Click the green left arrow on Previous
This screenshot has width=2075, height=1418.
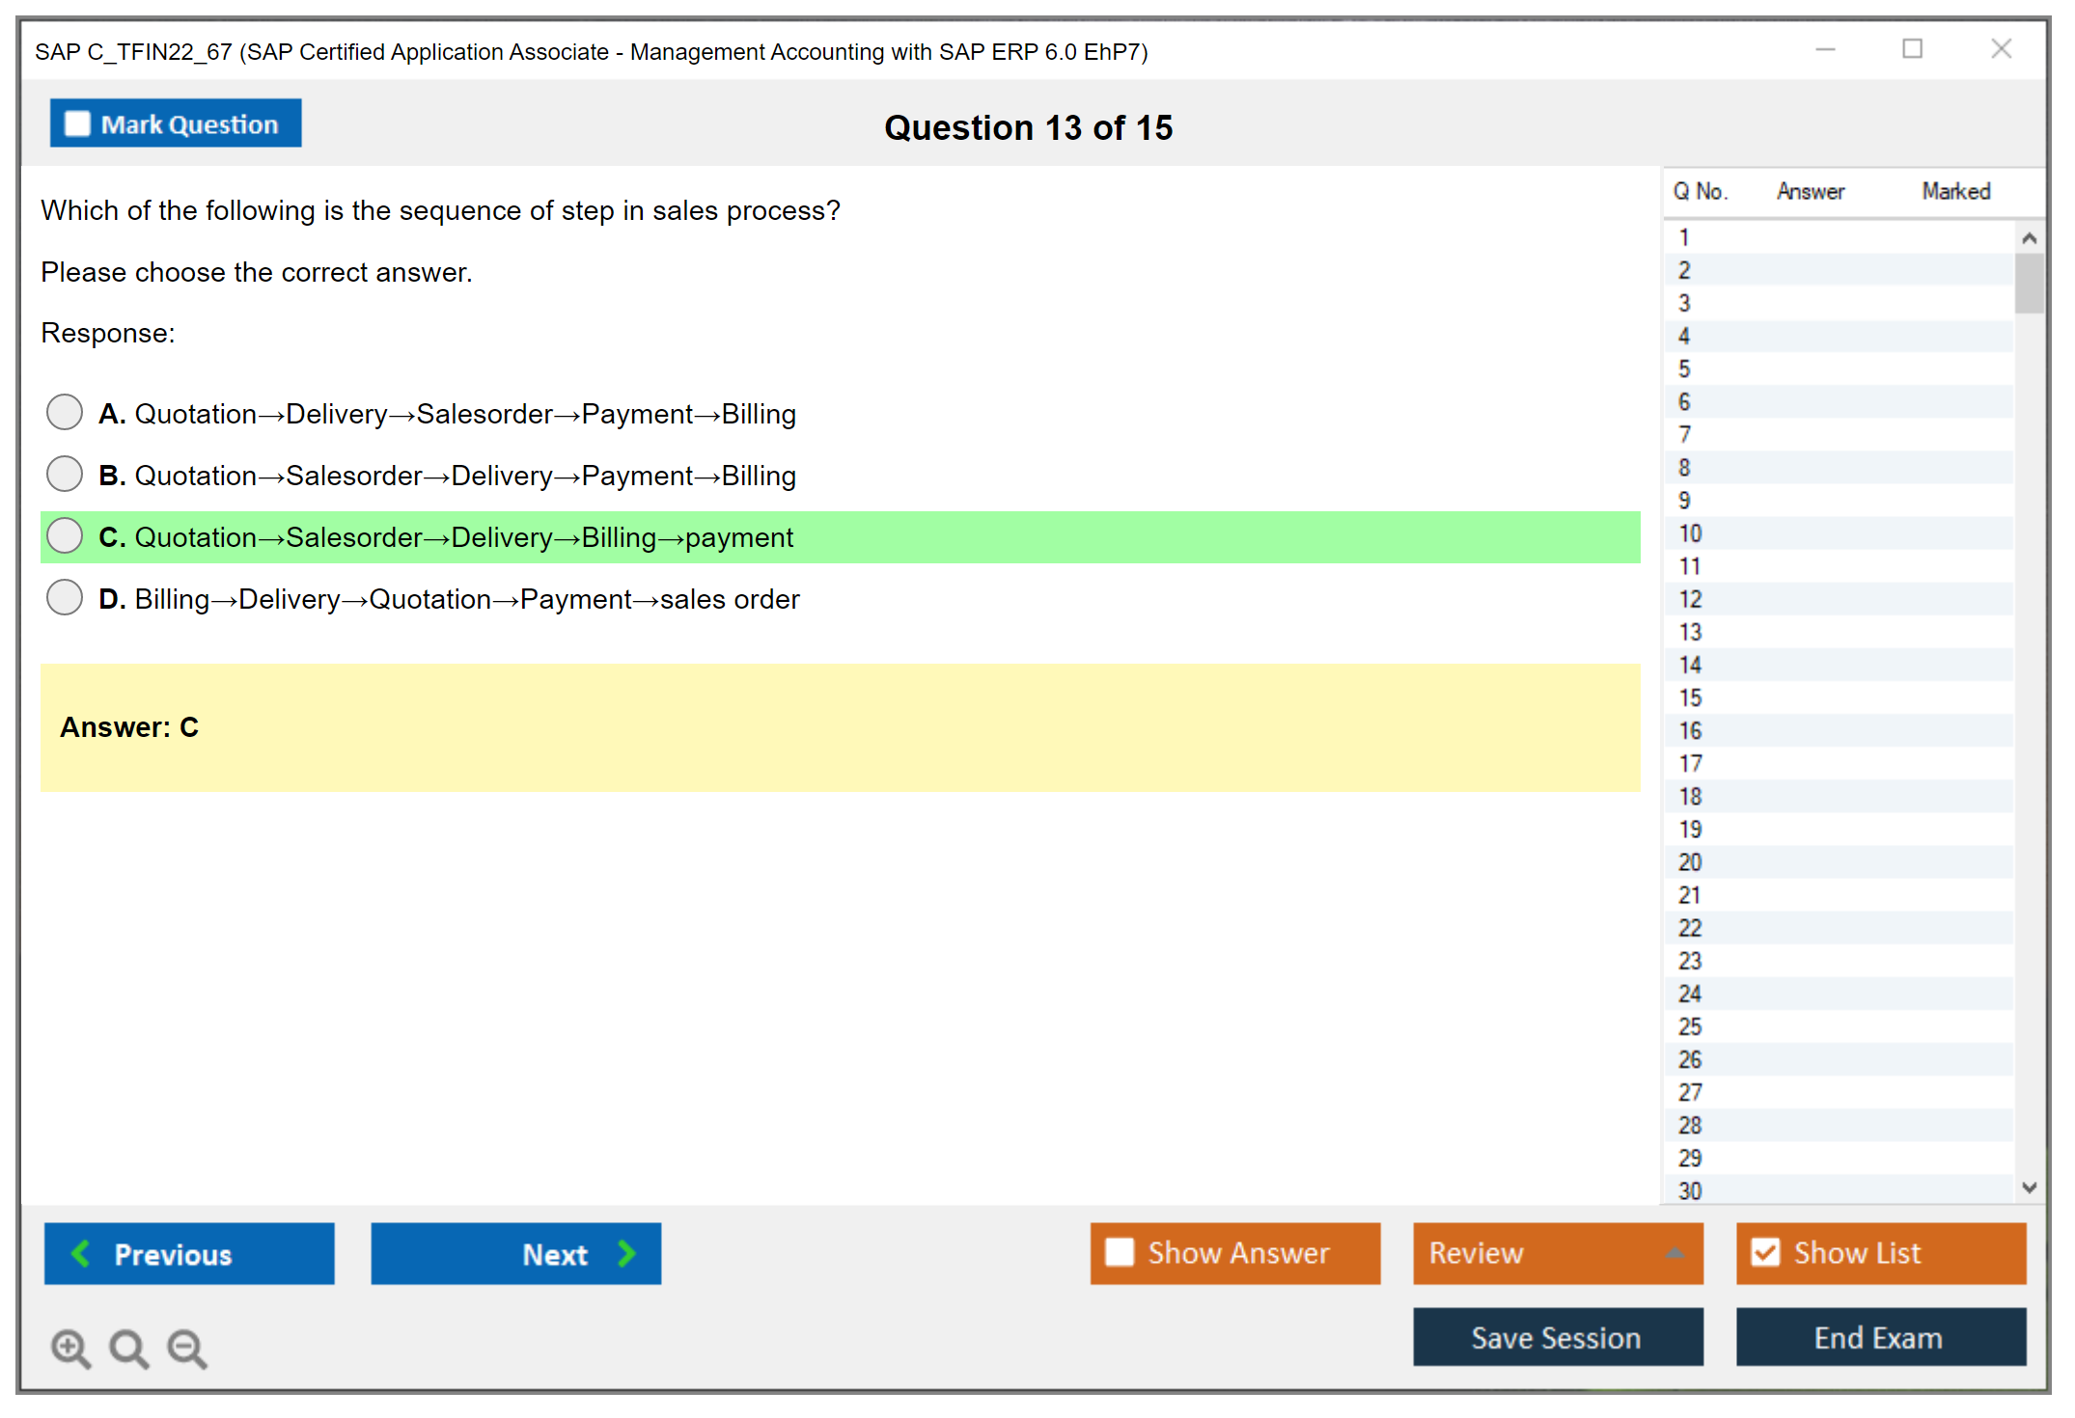(81, 1253)
